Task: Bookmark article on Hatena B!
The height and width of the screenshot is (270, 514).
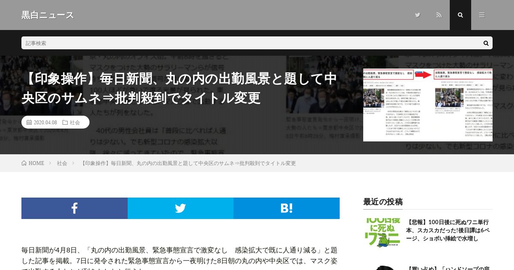Action: pos(287,208)
